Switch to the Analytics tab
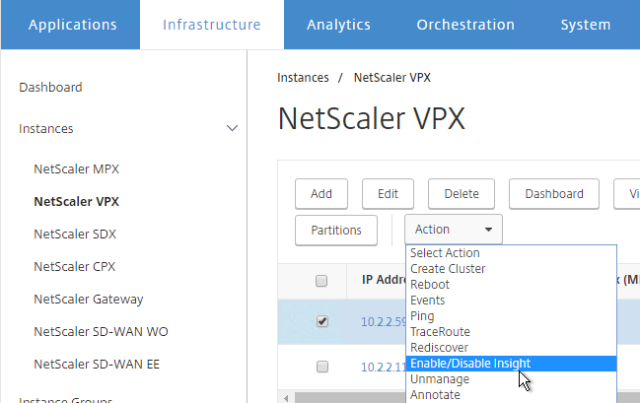This screenshot has width=640, height=403. [338, 25]
